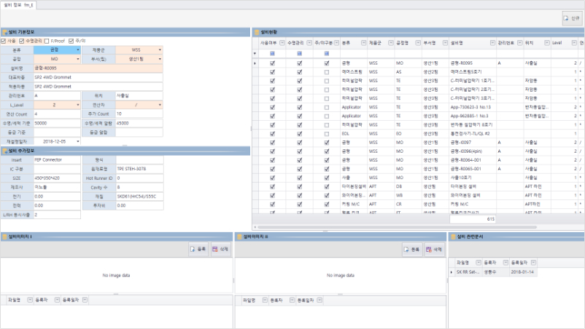
Task: Click the 원재료명 field TPE STEH-3078
Action: click(x=139, y=169)
